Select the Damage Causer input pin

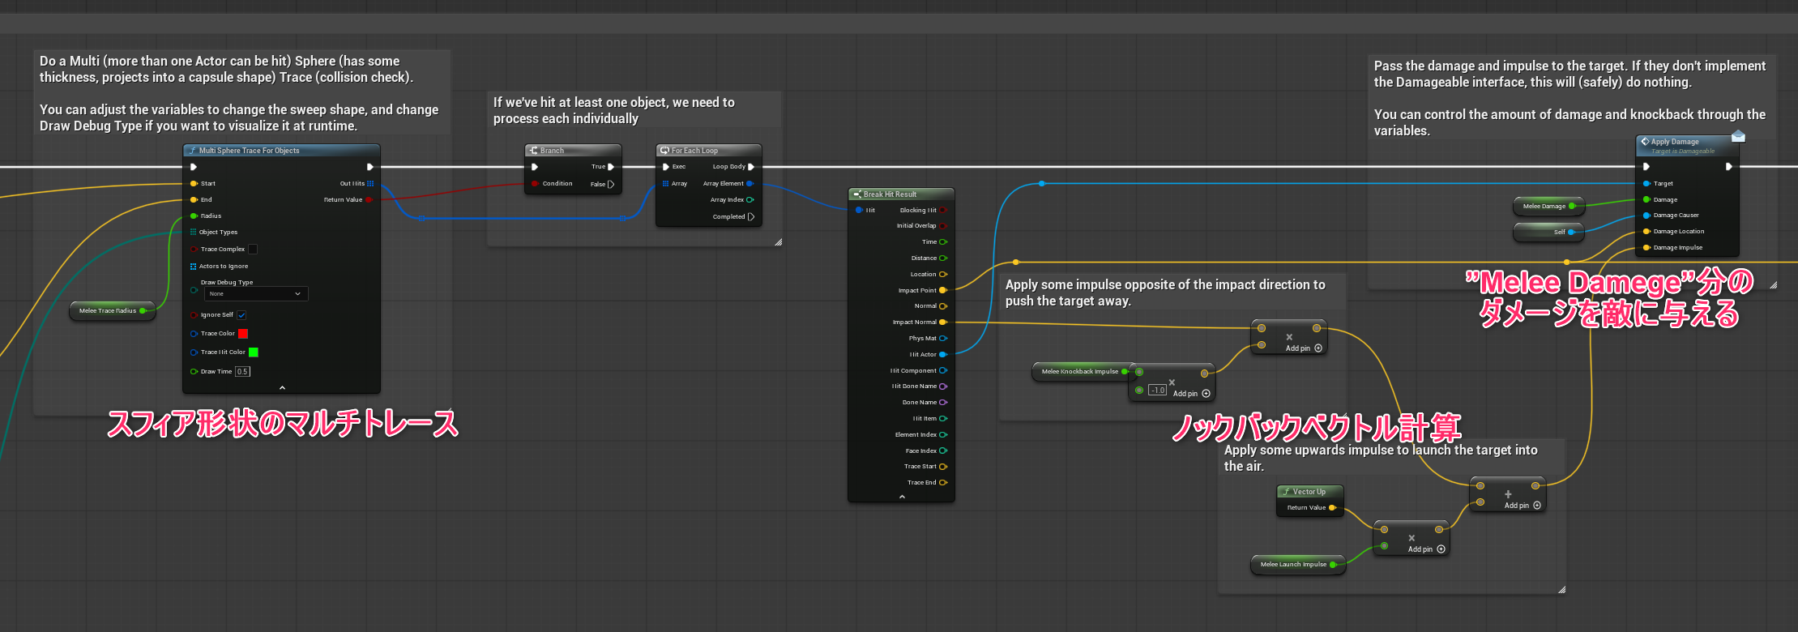click(1646, 216)
